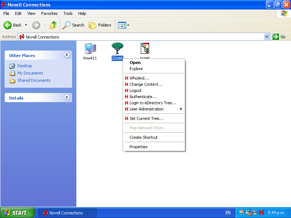This screenshot has height=218, width=291.
Task: Click the 5:49 p.m. clock
Action: point(276,213)
